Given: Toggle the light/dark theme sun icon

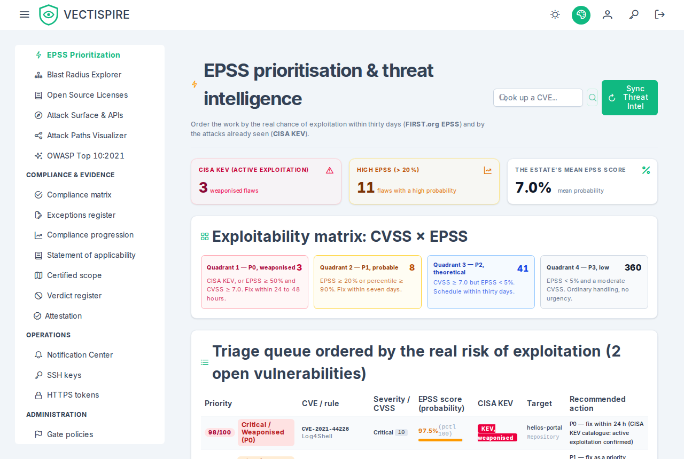Looking at the screenshot, I should pyautogui.click(x=555, y=15).
